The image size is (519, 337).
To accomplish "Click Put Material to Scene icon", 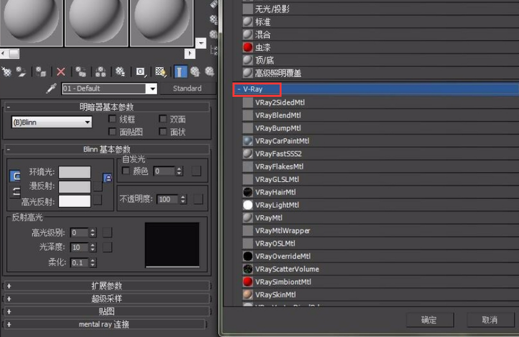I will (21, 71).
